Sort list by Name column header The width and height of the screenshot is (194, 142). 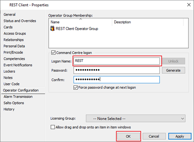81,22
